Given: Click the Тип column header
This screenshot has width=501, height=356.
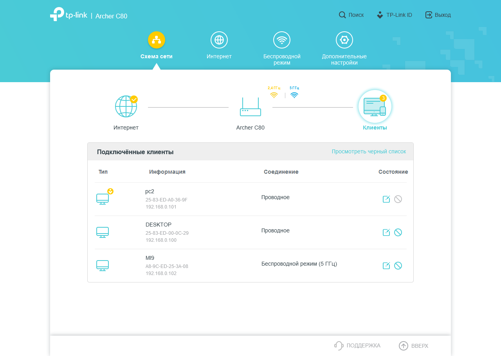Looking at the screenshot, I should pos(103,172).
